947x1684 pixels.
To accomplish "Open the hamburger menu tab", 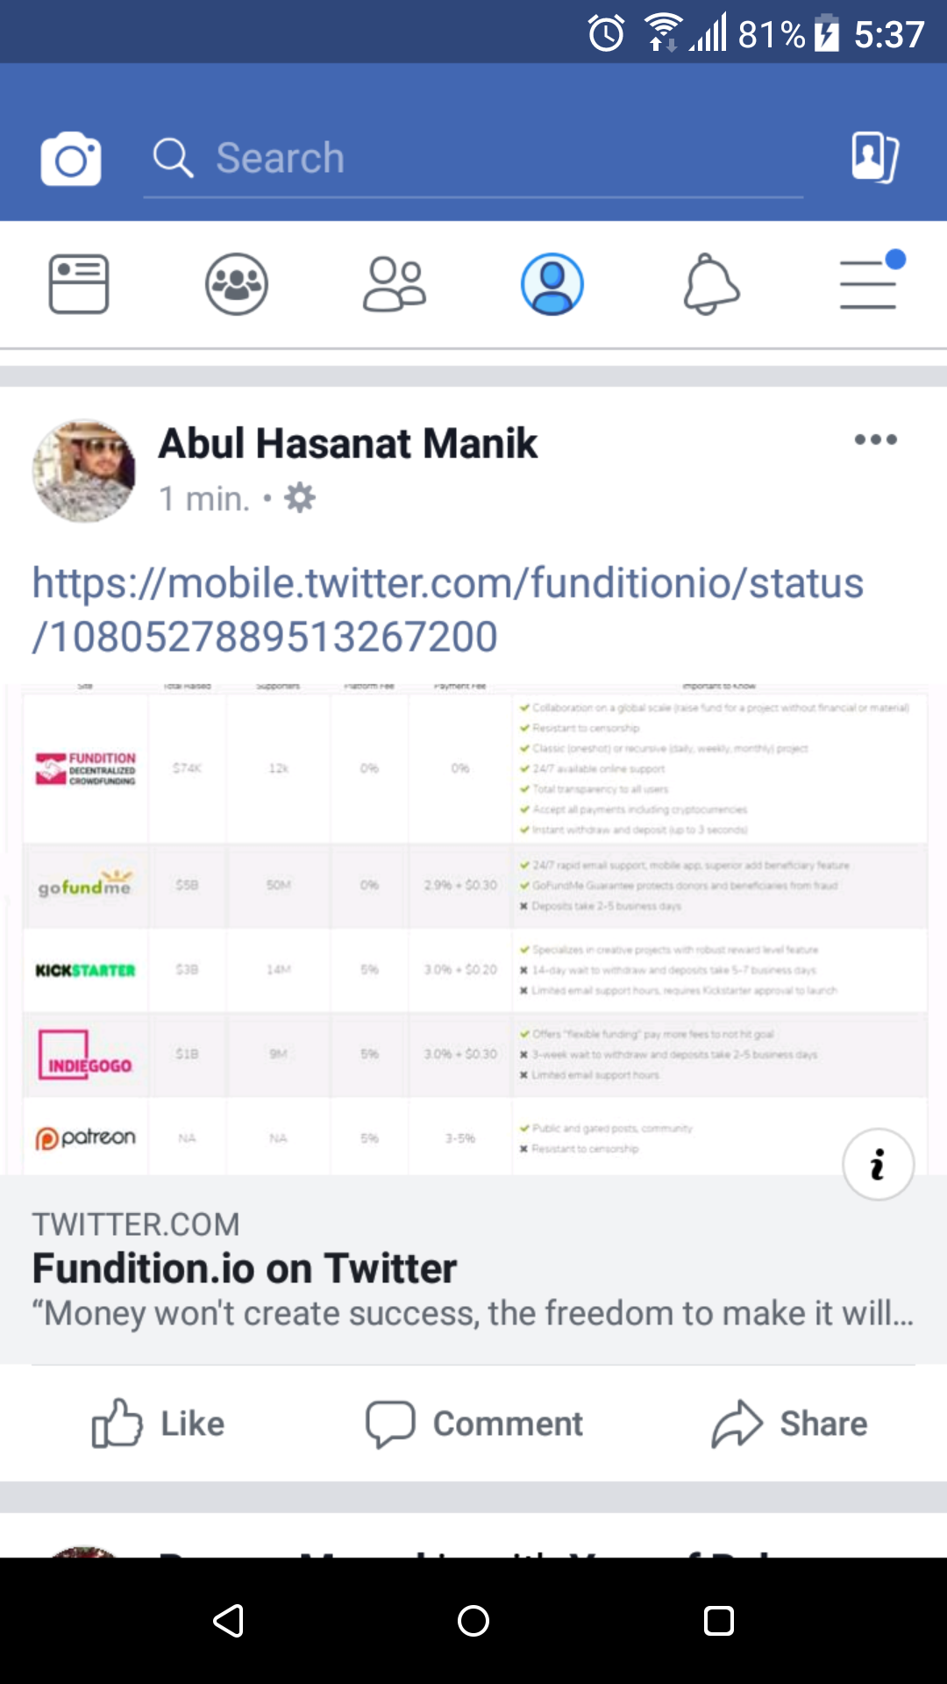I will coord(869,284).
